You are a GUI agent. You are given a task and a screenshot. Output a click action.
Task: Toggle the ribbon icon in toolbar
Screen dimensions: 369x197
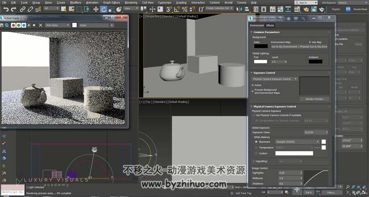pos(273,9)
